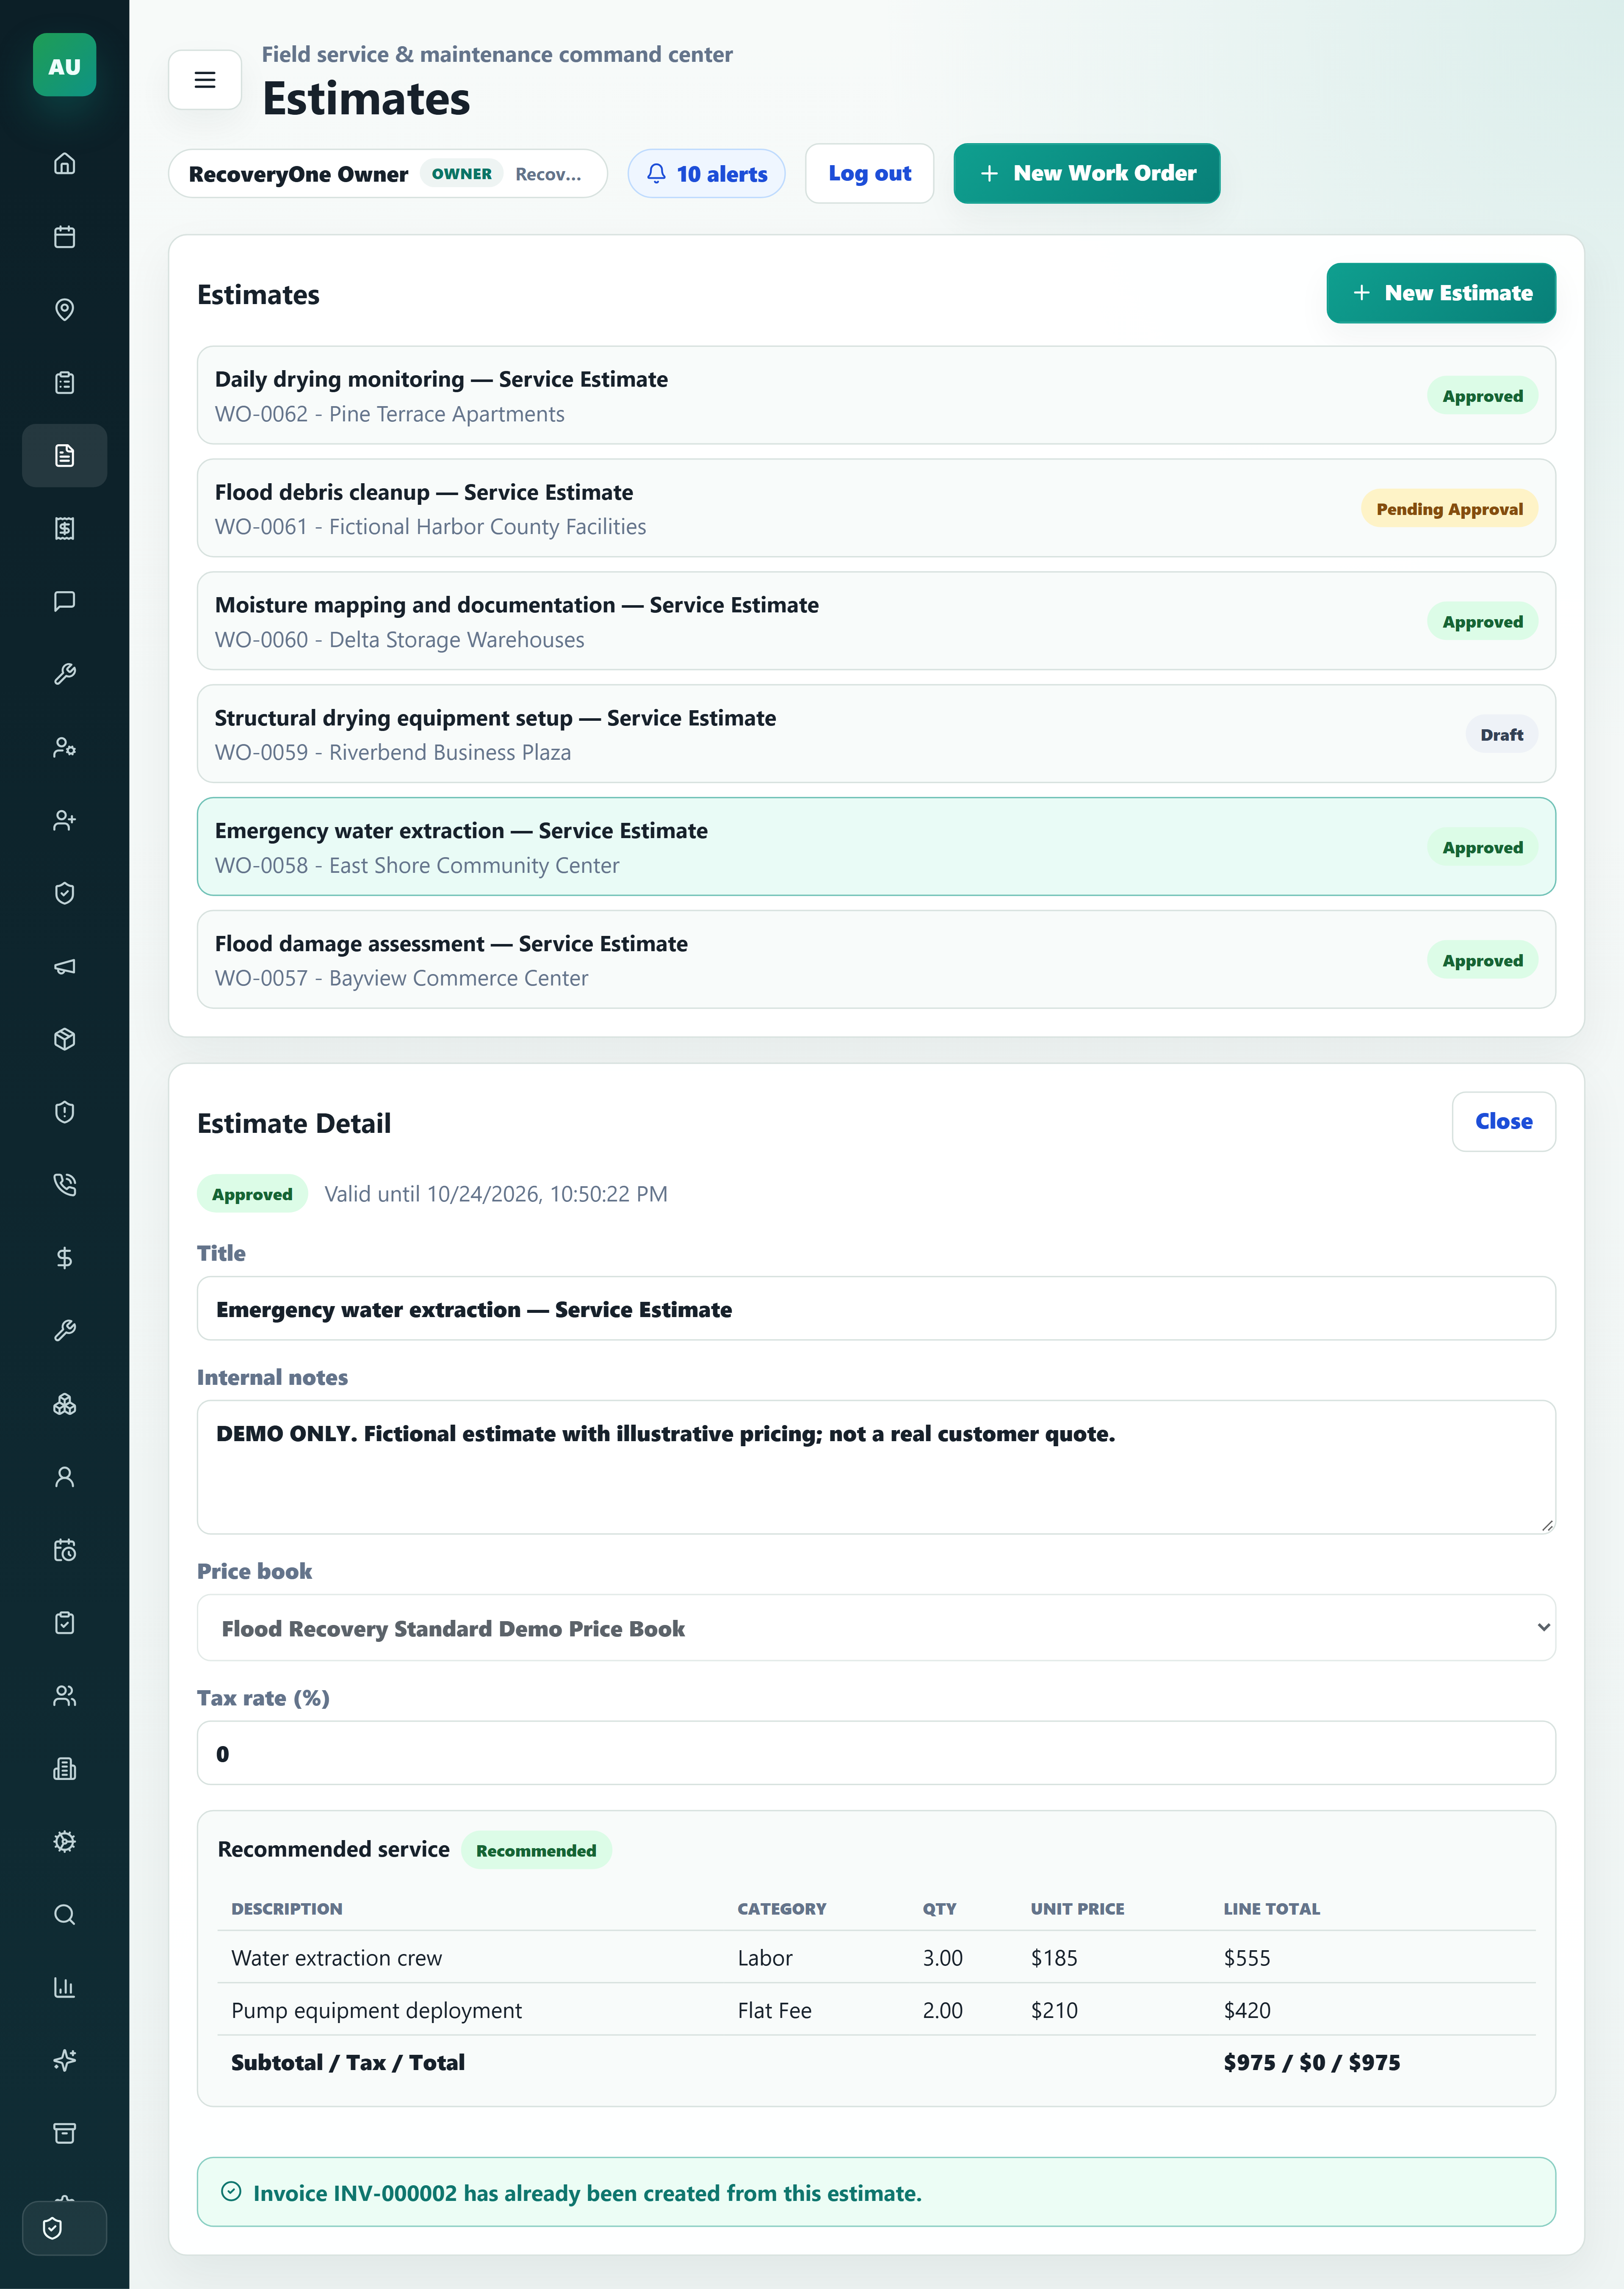Click the shield badge at sidebar bottom

pos(64,2228)
